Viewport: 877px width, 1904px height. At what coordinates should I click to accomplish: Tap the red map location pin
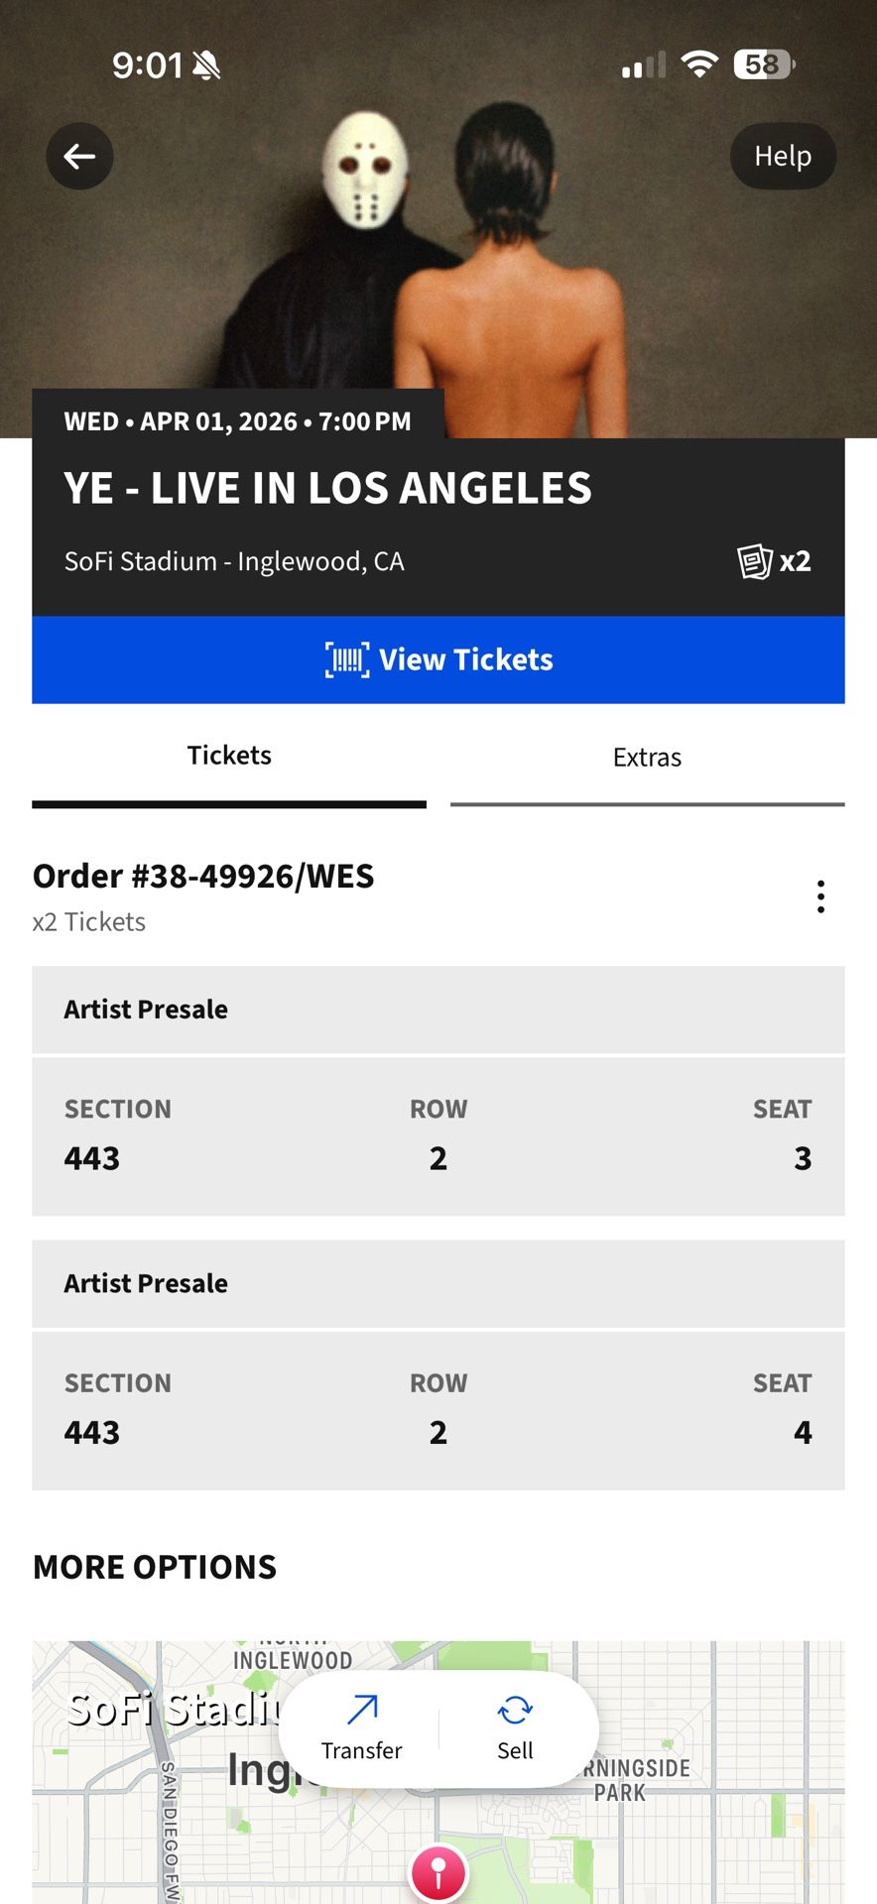pos(438,1872)
